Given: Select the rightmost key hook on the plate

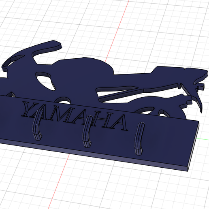Looking at the screenshot, I should click(x=139, y=139).
